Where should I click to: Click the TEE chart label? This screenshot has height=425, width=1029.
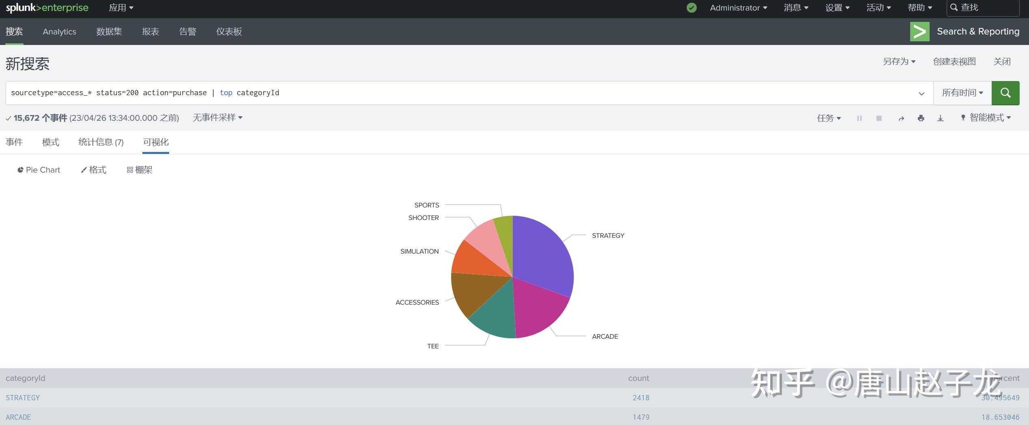coord(433,346)
